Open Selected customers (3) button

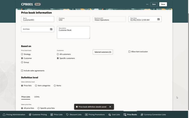(103, 52)
